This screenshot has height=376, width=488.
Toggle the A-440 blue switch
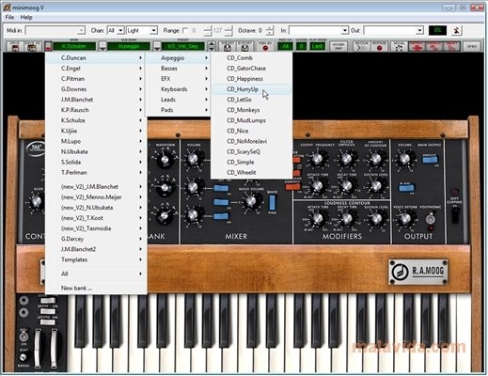(x=406, y=188)
